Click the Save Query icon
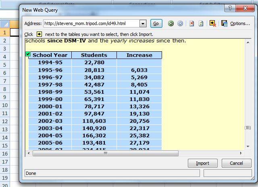This screenshot has width=258, height=187. click(224, 23)
